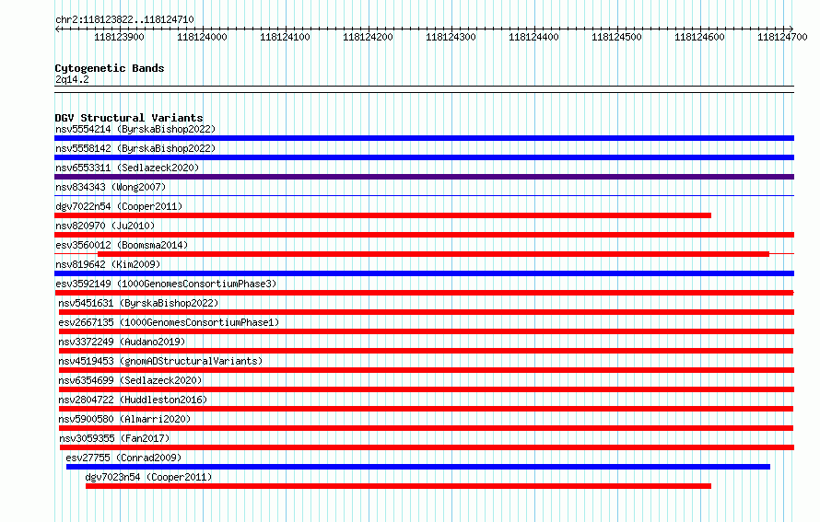Select the red bar for nsv3059355
This screenshot has width=820, height=522.
pyautogui.click(x=427, y=447)
